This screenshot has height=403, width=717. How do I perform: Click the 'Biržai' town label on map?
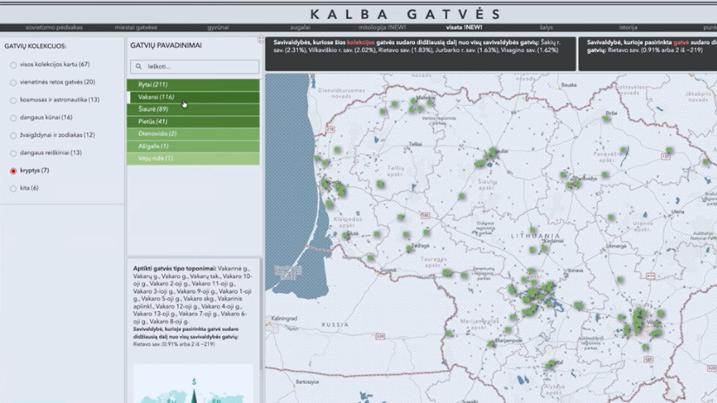611,113
